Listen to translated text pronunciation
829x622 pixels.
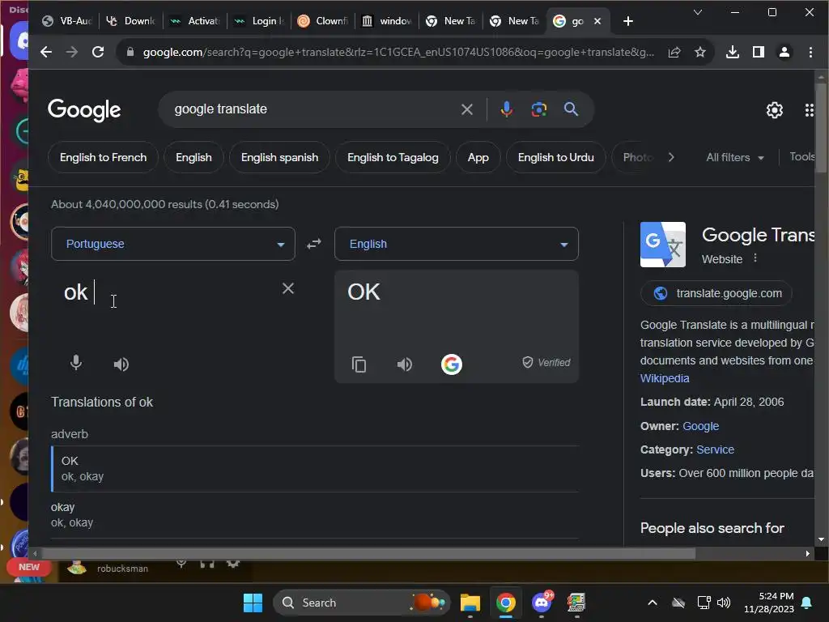coord(405,364)
